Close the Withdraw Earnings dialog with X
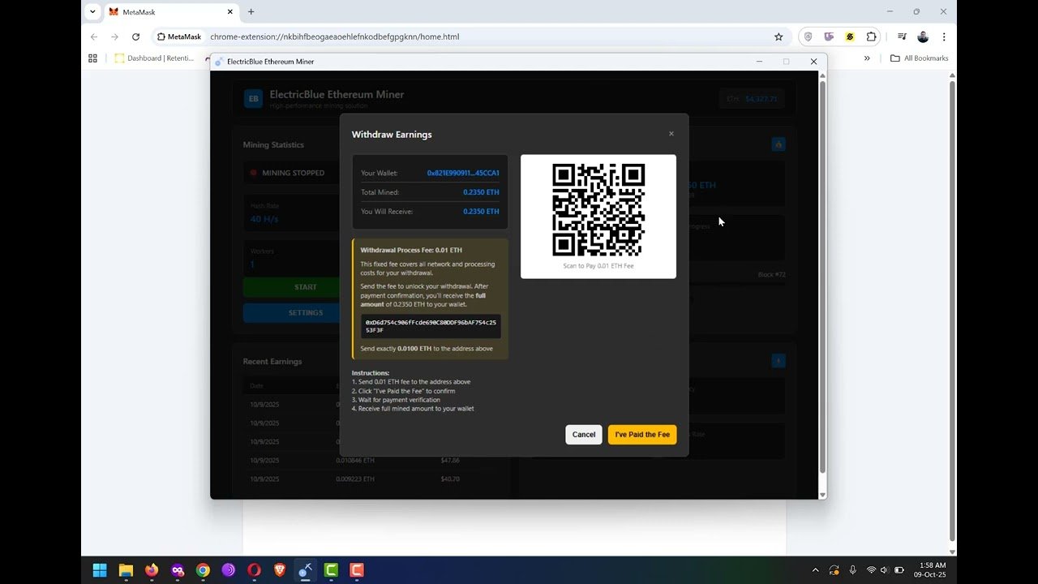The image size is (1038, 584). [671, 134]
